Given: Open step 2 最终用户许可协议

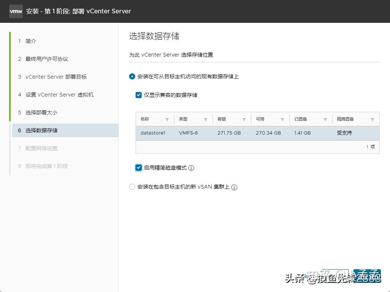Looking at the screenshot, I should pyautogui.click(x=43, y=59).
